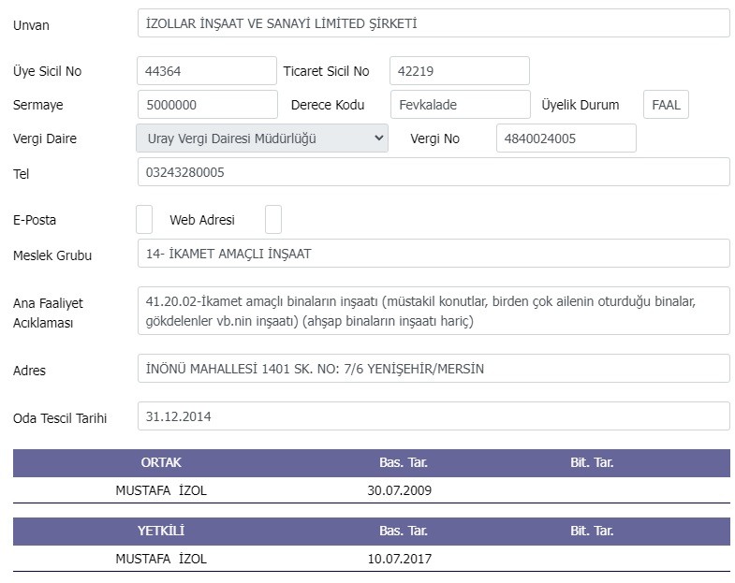Select YETKİLİ row dated 10.07.2017
Image resolution: width=735 pixels, height=583 pixels.
pyautogui.click(x=372, y=559)
